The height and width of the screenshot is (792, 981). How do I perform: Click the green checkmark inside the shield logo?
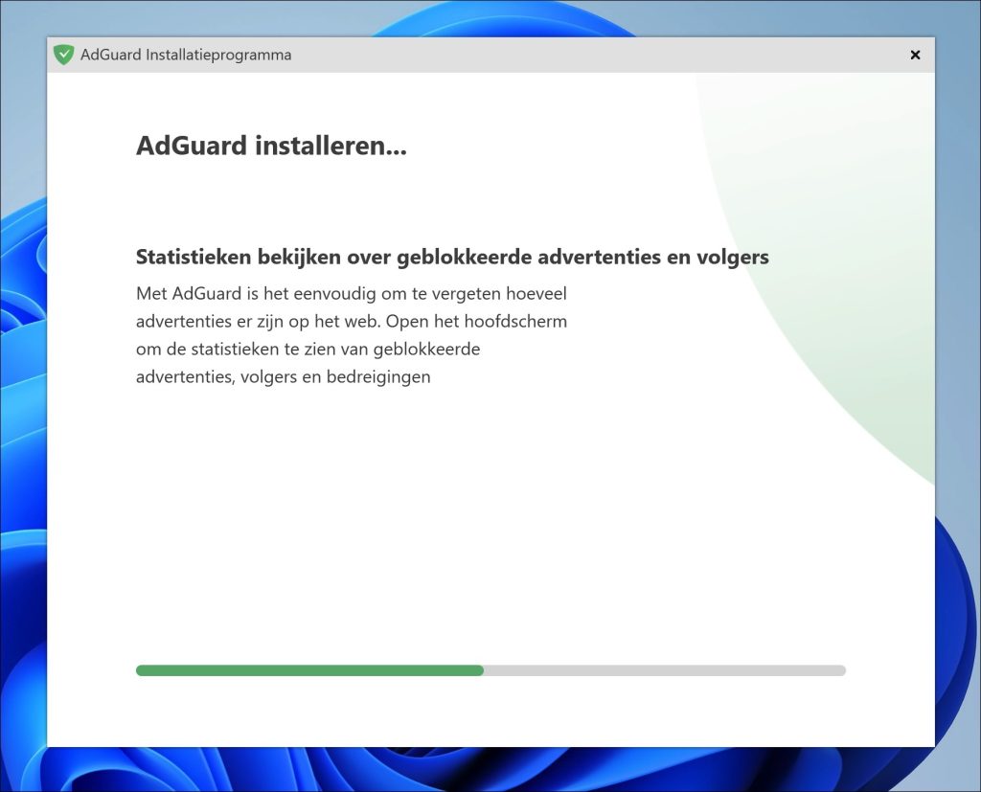(x=64, y=54)
